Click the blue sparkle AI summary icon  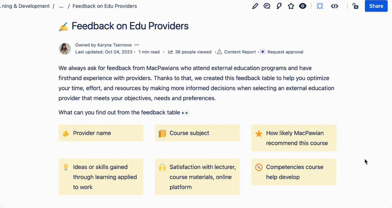click(x=320, y=6)
